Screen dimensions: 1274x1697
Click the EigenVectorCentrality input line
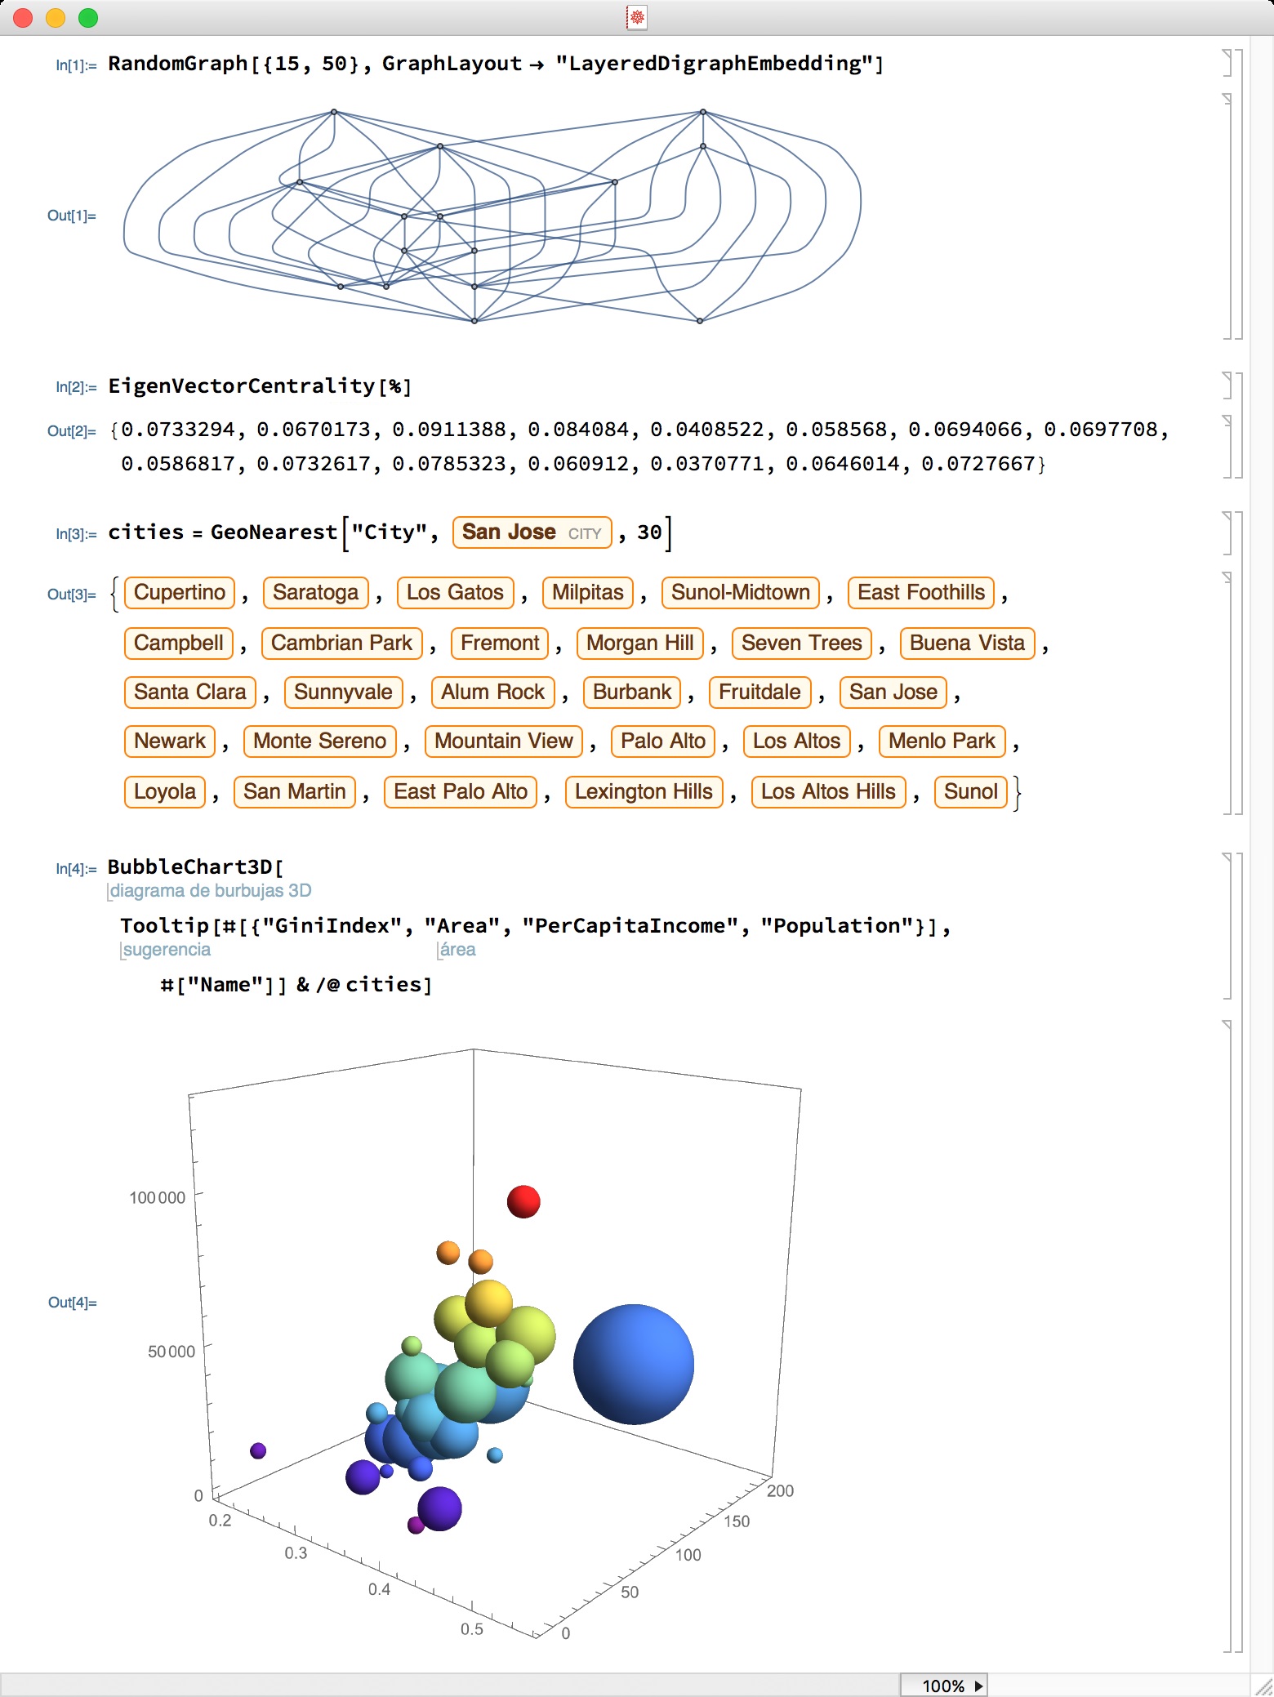(x=260, y=385)
